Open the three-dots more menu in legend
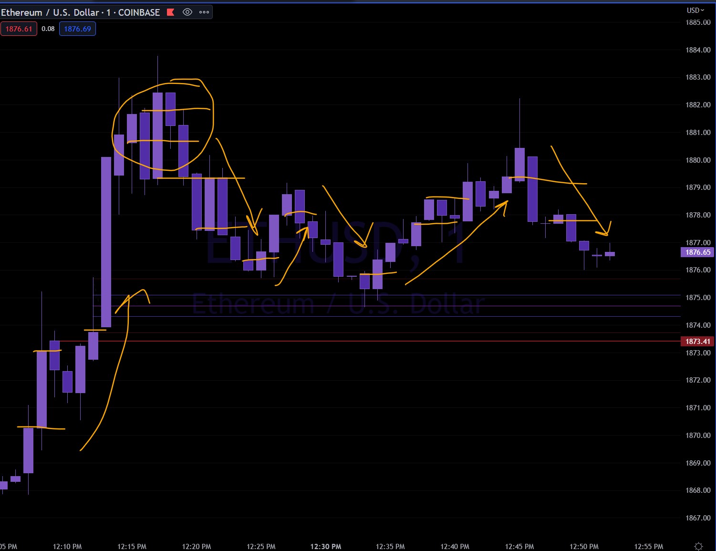This screenshot has height=551, width=716. pyautogui.click(x=204, y=12)
